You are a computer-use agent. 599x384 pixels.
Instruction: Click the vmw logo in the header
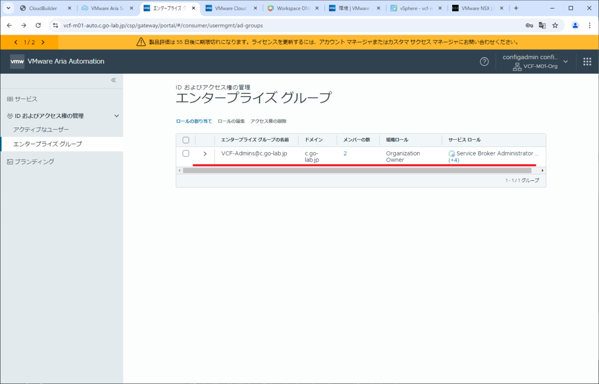pyautogui.click(x=17, y=61)
